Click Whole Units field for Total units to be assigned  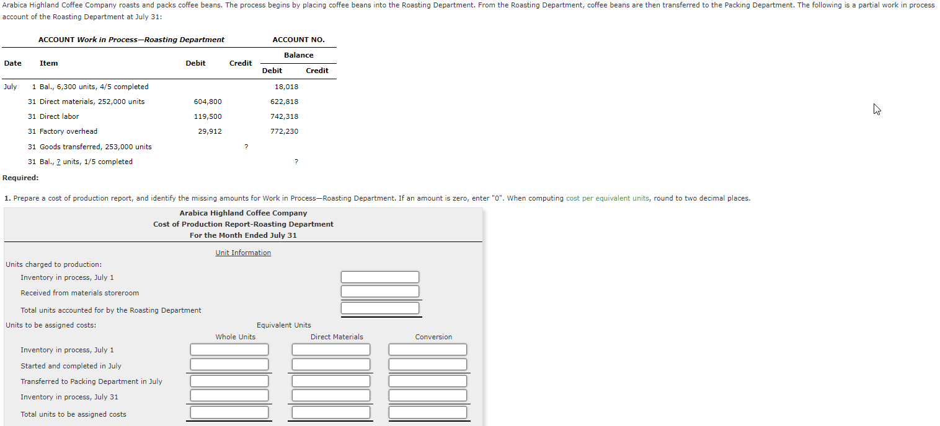pyautogui.click(x=229, y=412)
